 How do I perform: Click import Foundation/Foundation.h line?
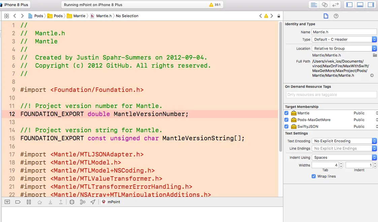pyautogui.click(x=82, y=90)
